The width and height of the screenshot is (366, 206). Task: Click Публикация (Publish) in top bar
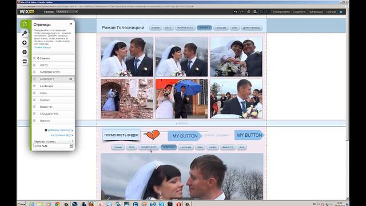pos(316,11)
